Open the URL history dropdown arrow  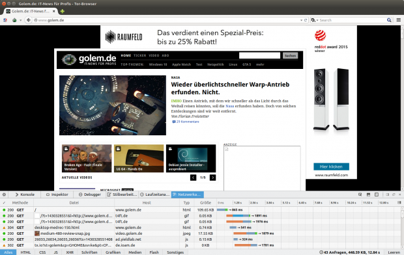tap(301, 20)
